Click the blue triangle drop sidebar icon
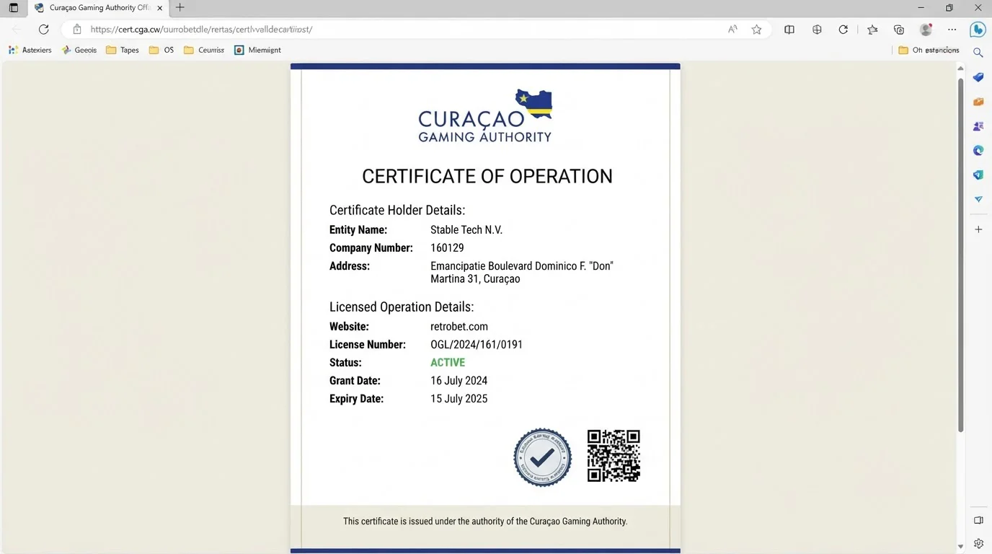992x554 pixels. coord(978,199)
